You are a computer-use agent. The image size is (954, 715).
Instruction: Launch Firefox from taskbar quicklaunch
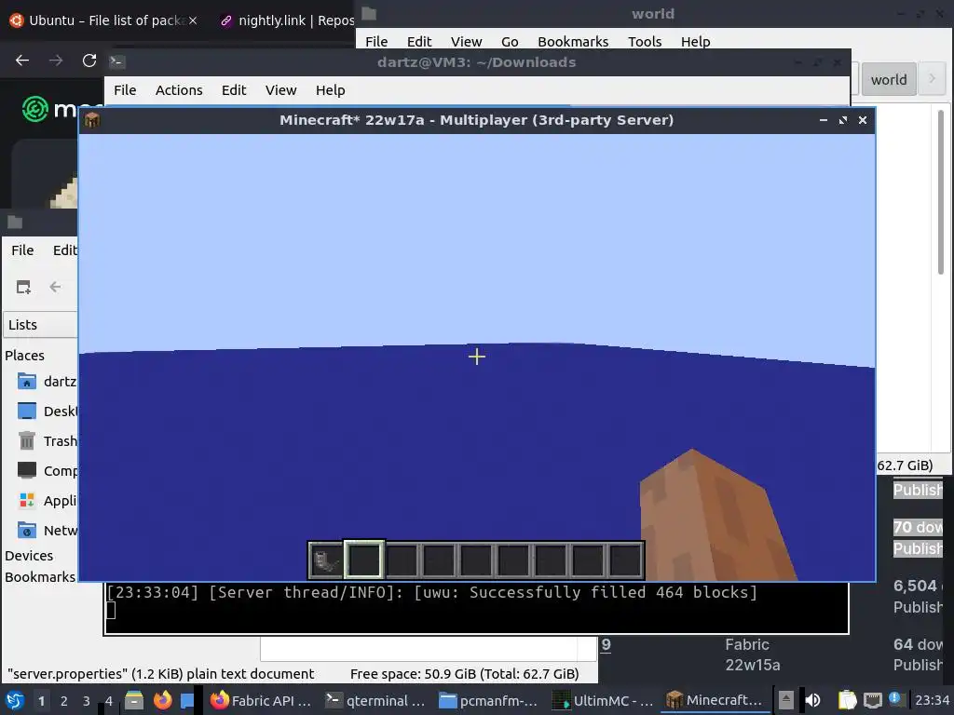click(162, 700)
